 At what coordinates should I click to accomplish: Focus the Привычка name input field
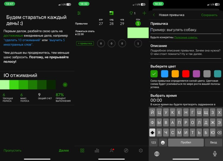pos(186,30)
